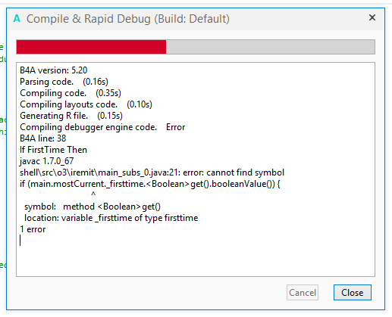Dismiss dialog with the X icon
This screenshot has height=317, width=392.
click(372, 17)
